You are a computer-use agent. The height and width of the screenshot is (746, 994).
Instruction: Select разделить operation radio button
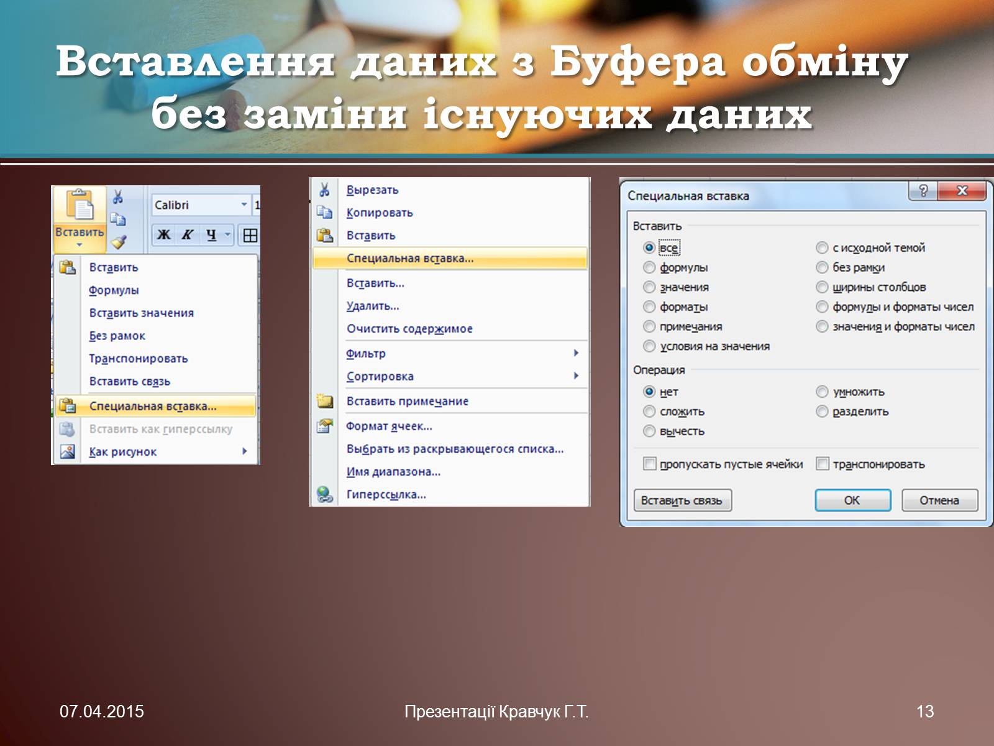[x=822, y=412]
